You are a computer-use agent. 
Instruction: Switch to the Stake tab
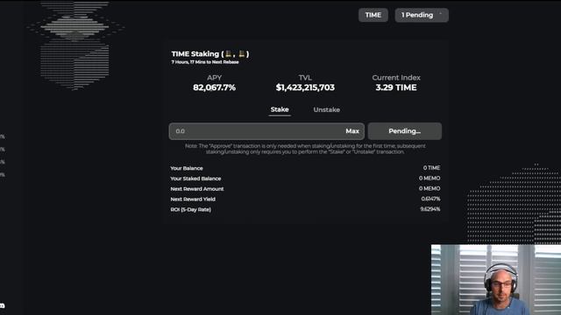click(x=280, y=109)
